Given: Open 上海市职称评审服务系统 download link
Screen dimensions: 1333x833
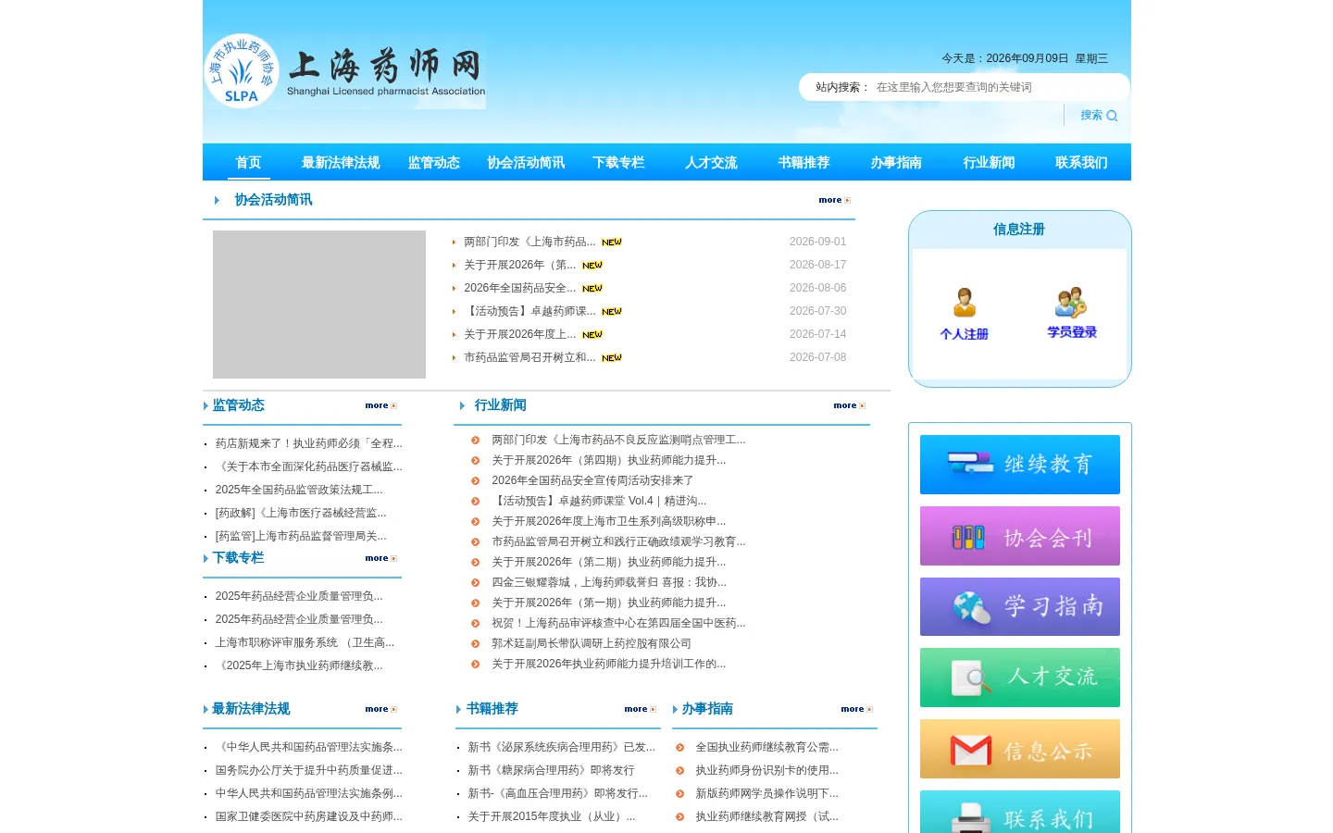Looking at the screenshot, I should pos(305,642).
